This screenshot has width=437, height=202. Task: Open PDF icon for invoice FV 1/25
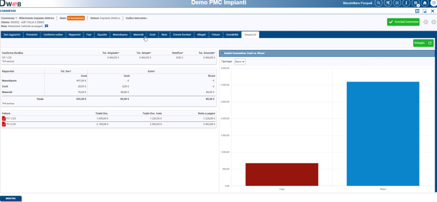tap(4, 118)
